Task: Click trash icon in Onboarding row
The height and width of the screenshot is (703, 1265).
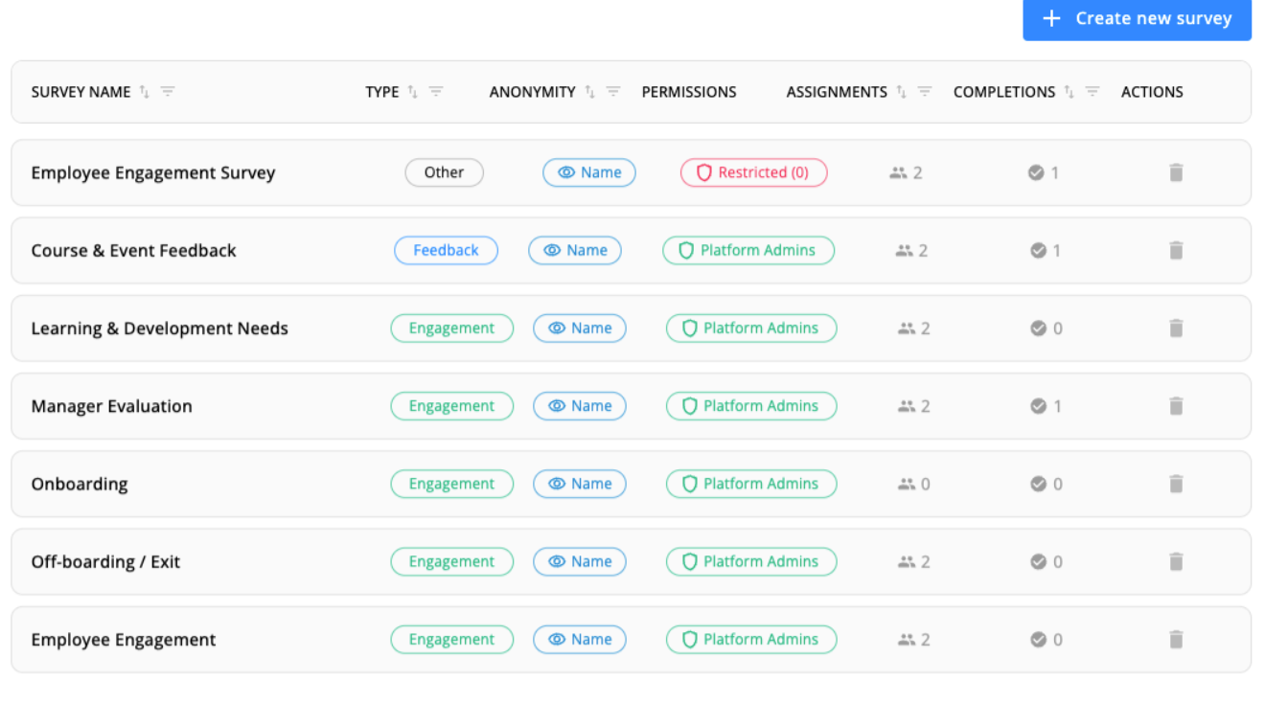Action: point(1176,484)
